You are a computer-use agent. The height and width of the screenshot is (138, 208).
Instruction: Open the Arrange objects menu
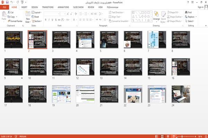156,17
